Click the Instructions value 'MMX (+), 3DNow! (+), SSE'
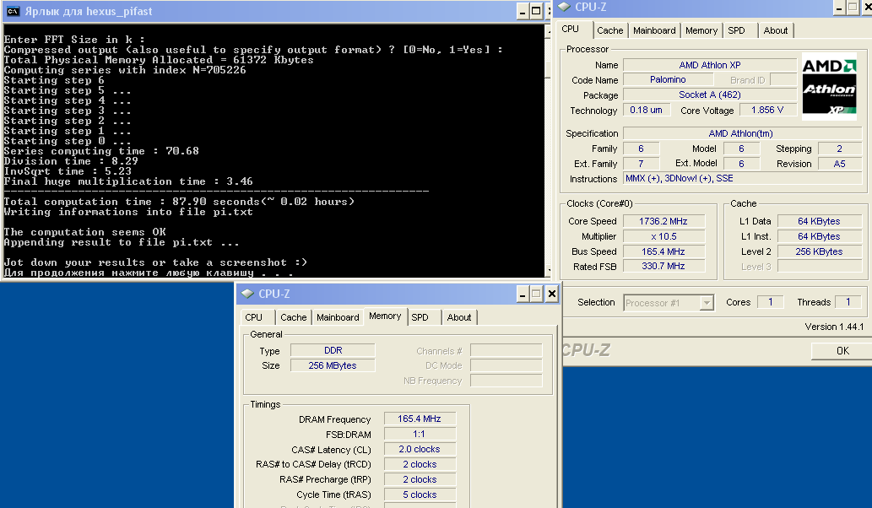The image size is (872, 508). (741, 178)
